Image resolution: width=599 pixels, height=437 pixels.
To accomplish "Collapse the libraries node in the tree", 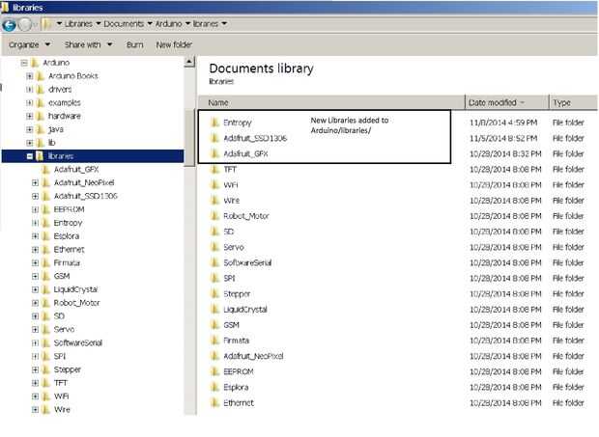I will pos(29,156).
